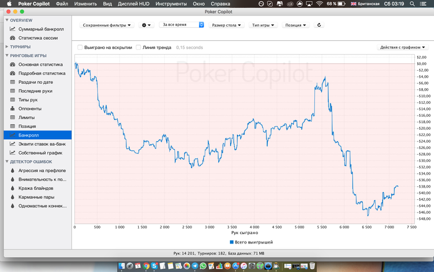Open Размер стола dropdown
434x272 pixels.
(x=226, y=25)
